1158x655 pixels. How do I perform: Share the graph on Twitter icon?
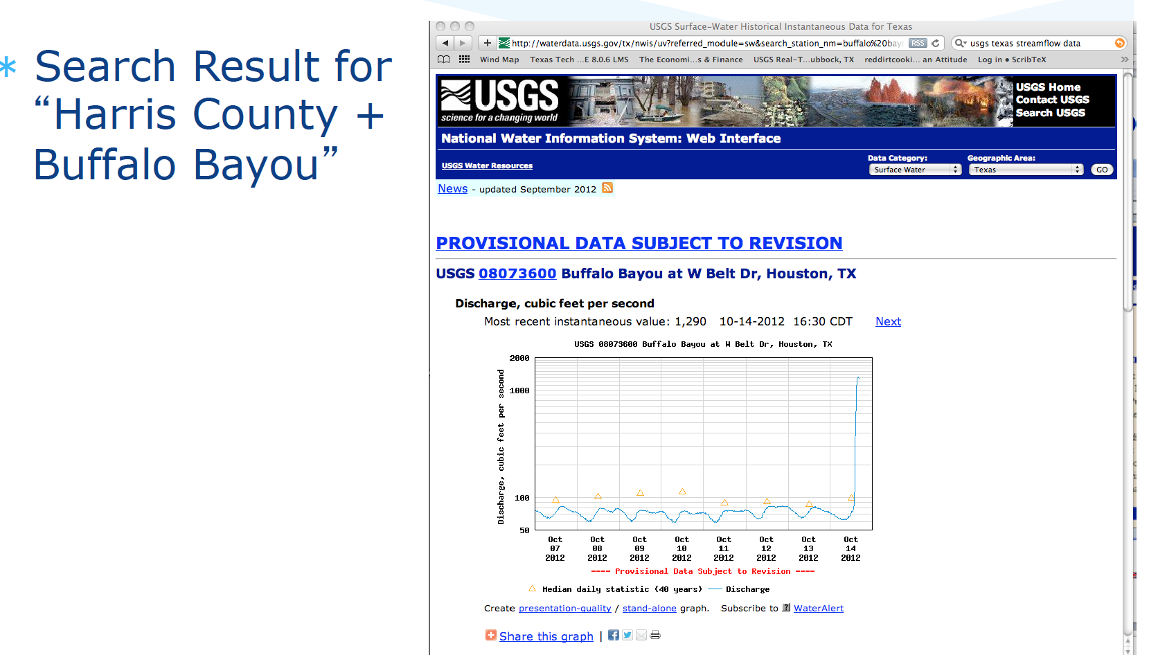point(627,635)
